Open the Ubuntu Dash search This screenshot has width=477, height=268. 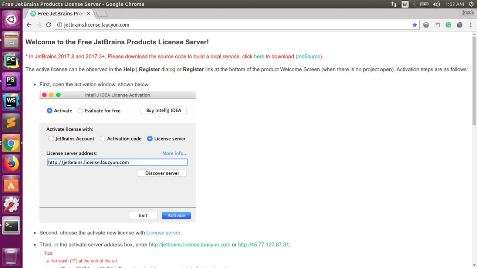pos(11,19)
